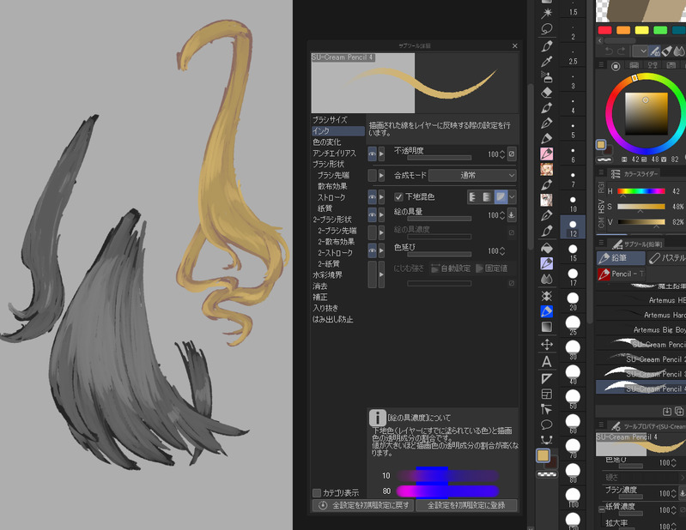Choose the 12 brush size preset
Viewport: 686px width, 530px height.
[x=573, y=227]
